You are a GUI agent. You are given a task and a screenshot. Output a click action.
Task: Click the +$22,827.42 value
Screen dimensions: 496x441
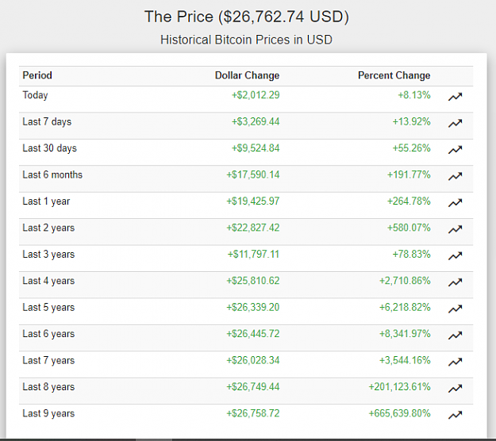pyautogui.click(x=253, y=228)
